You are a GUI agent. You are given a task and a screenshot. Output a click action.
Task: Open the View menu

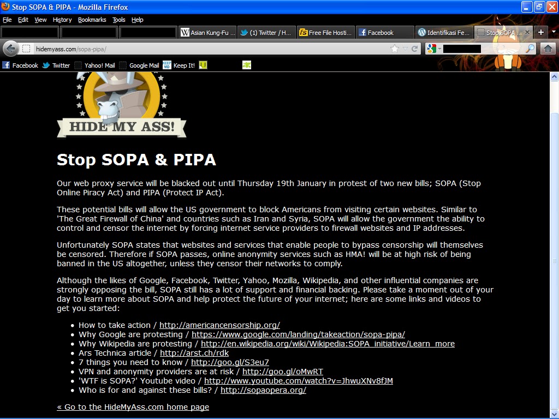40,20
